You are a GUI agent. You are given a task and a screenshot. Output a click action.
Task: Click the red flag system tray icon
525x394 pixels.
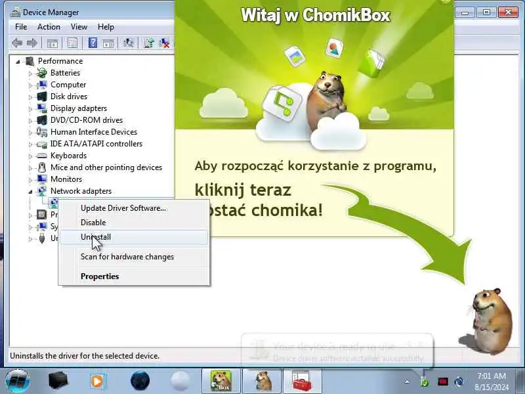point(442,382)
